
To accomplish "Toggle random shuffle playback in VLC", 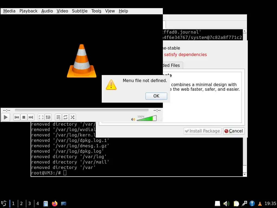I will [72, 117].
